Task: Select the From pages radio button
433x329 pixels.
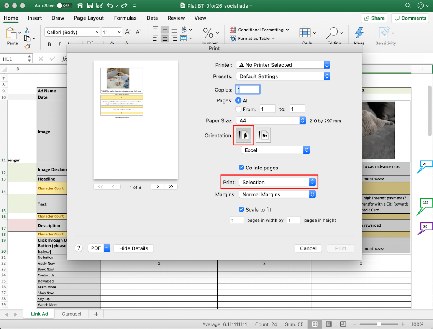Action: (238, 109)
